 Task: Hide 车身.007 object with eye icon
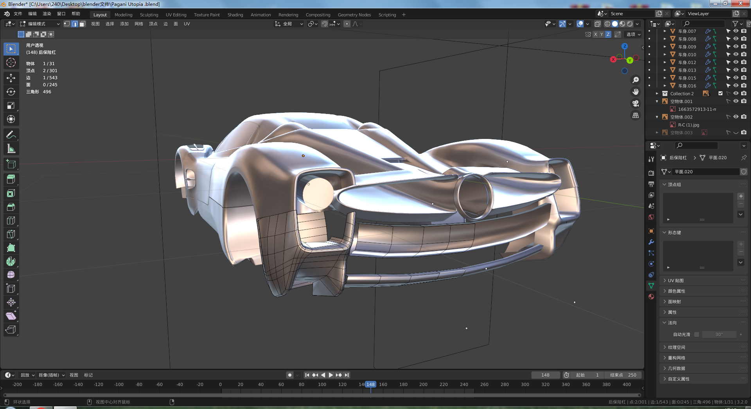pyautogui.click(x=736, y=31)
